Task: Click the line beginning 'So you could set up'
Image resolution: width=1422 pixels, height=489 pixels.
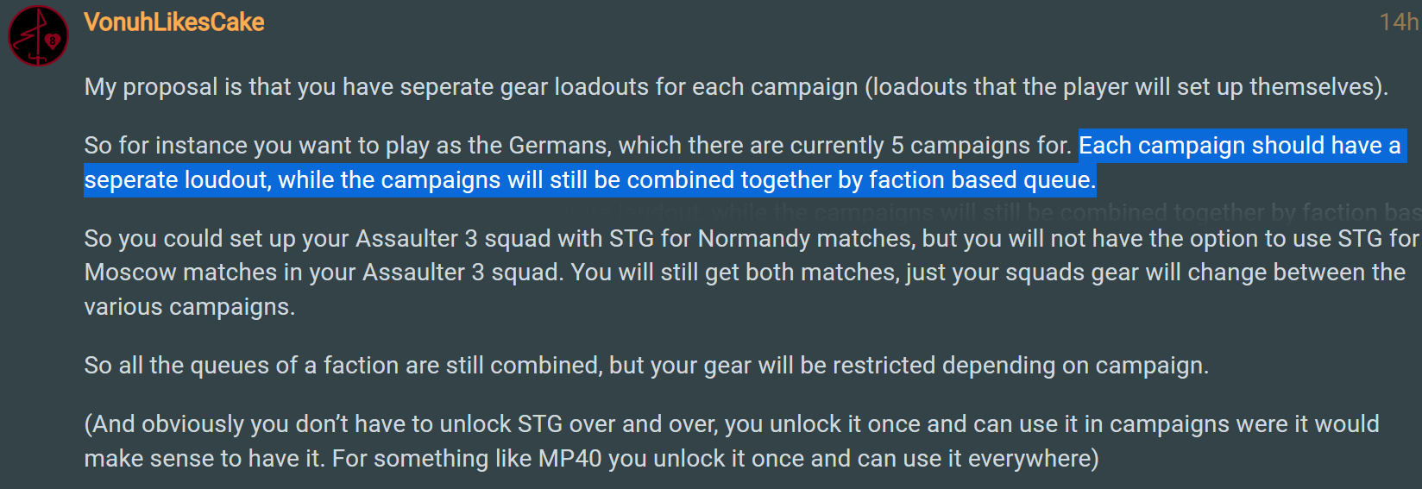Action: click(x=752, y=239)
